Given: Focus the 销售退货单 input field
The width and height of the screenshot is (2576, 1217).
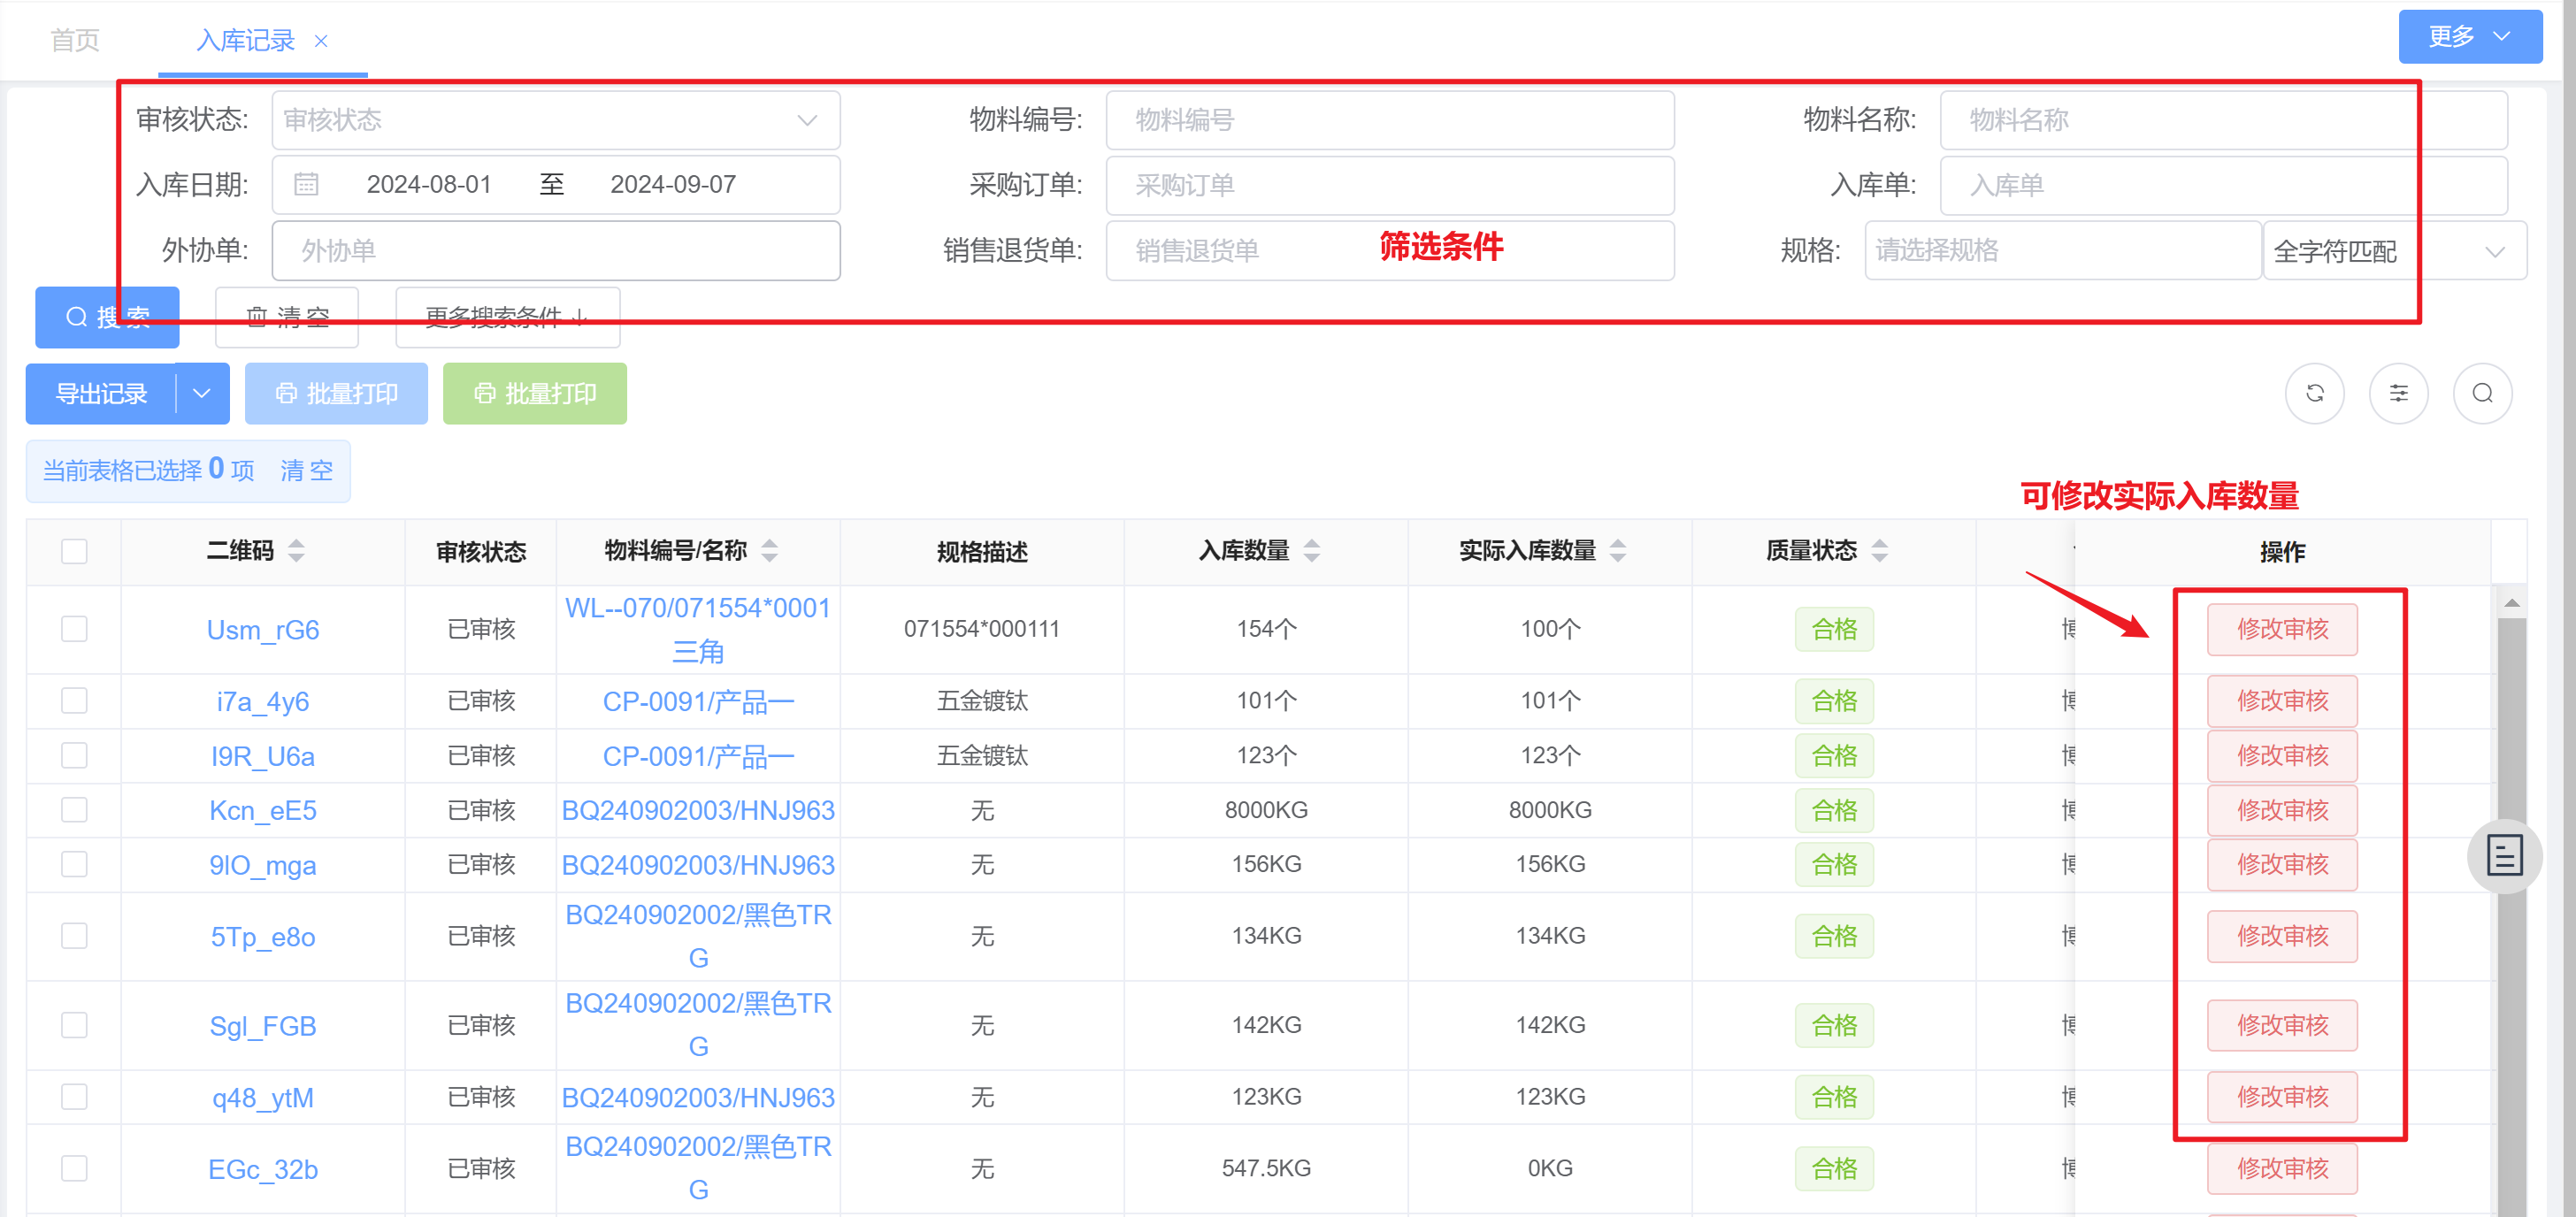Looking at the screenshot, I should point(1390,251).
